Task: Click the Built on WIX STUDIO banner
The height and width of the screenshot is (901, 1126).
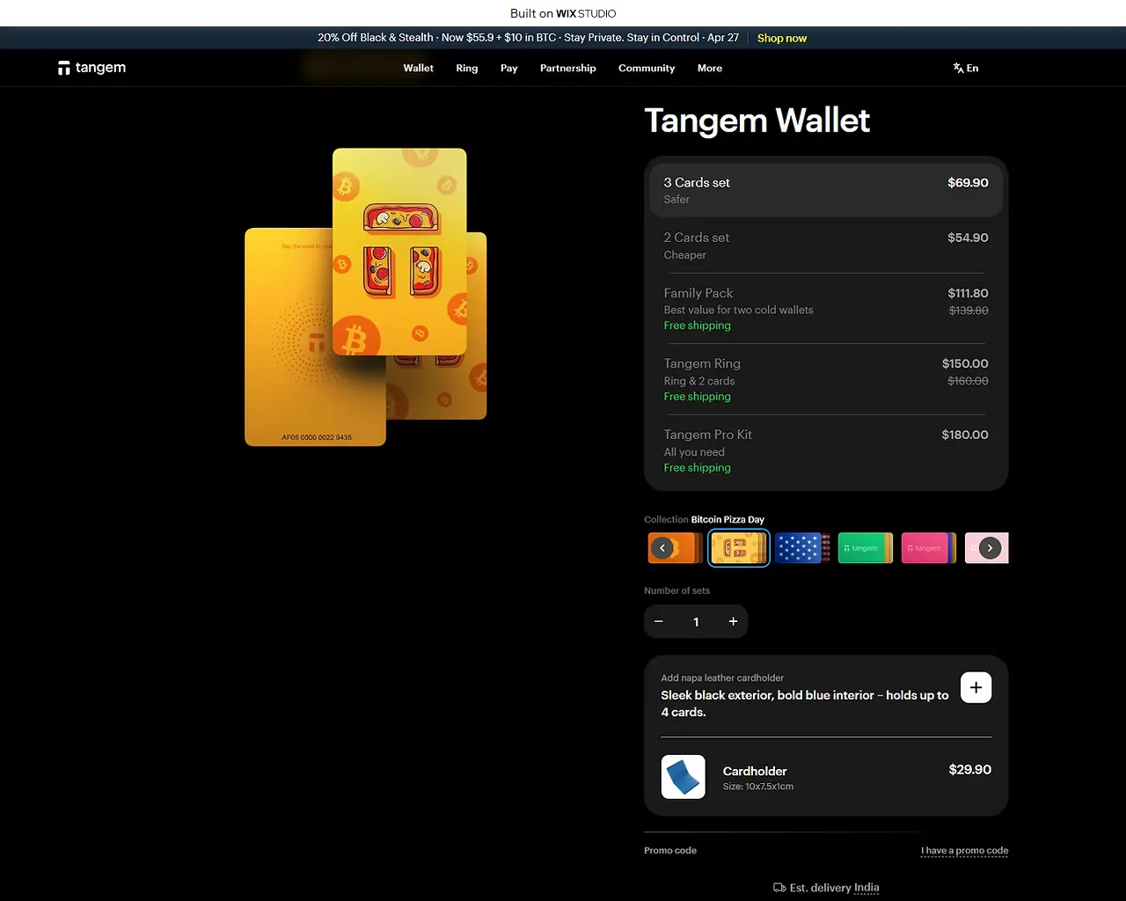Action: (x=563, y=13)
